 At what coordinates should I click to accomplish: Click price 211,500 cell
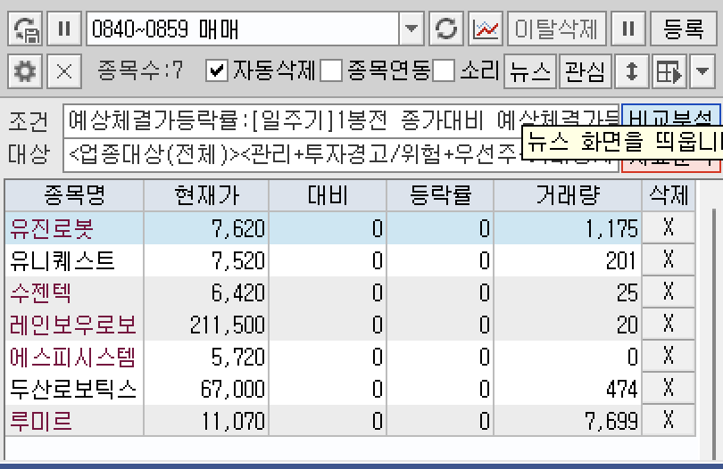click(x=206, y=325)
